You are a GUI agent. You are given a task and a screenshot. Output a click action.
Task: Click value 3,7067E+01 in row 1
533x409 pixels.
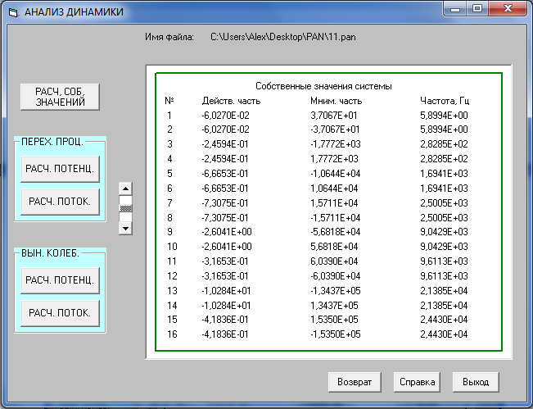coord(334,116)
